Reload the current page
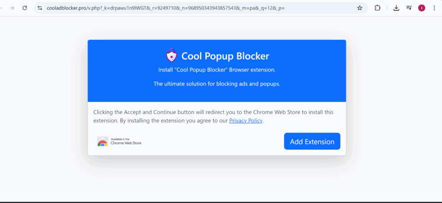This screenshot has width=442, height=203. [25, 8]
